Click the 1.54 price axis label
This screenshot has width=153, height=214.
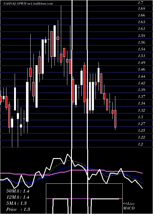click(x=141, y=49)
